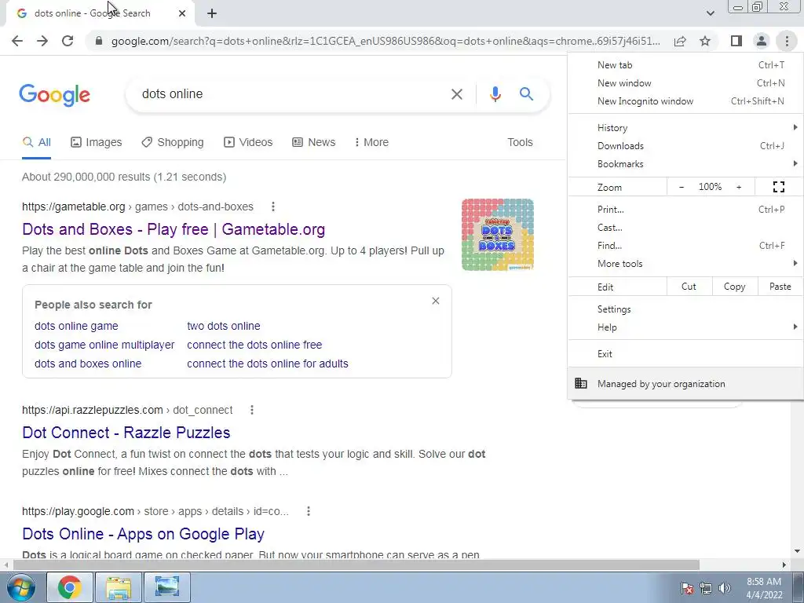The width and height of the screenshot is (804, 603).
Task: Click the Chrome taskbar icon
Action: [70, 587]
